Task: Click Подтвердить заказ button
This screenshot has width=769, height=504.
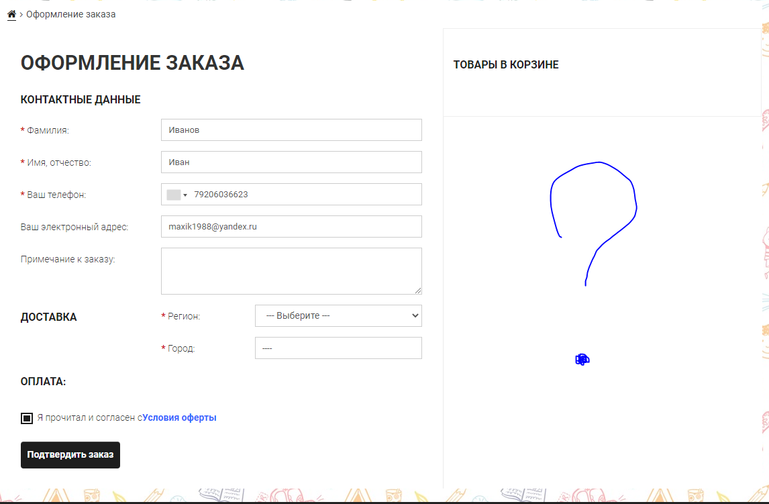Action: 70,455
